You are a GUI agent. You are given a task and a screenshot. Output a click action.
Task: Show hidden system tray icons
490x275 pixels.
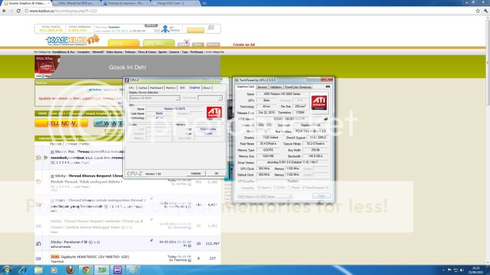tap(444, 270)
